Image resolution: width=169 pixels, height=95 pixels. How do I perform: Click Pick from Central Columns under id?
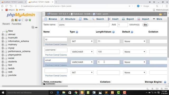(56, 45)
